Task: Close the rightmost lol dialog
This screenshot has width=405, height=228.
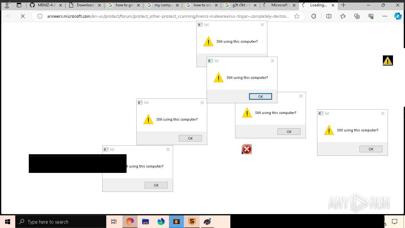Action: tap(383, 113)
